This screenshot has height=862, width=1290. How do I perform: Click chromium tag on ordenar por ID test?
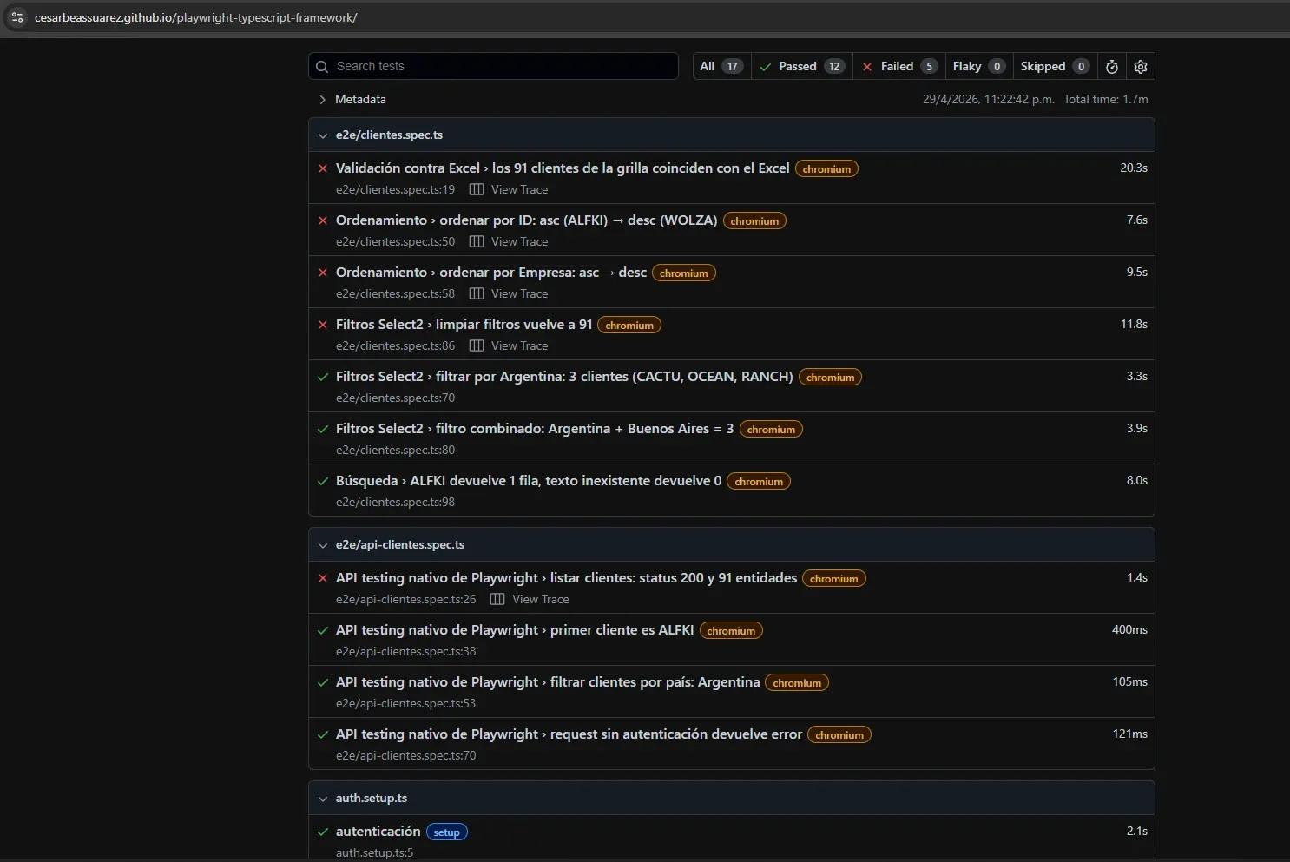coord(754,221)
